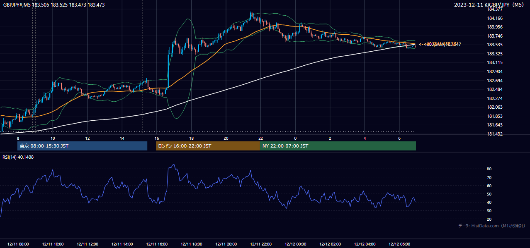Screen dimensions: 530x248
Task: Click the 182.904 price axis label
Action: click(494, 72)
